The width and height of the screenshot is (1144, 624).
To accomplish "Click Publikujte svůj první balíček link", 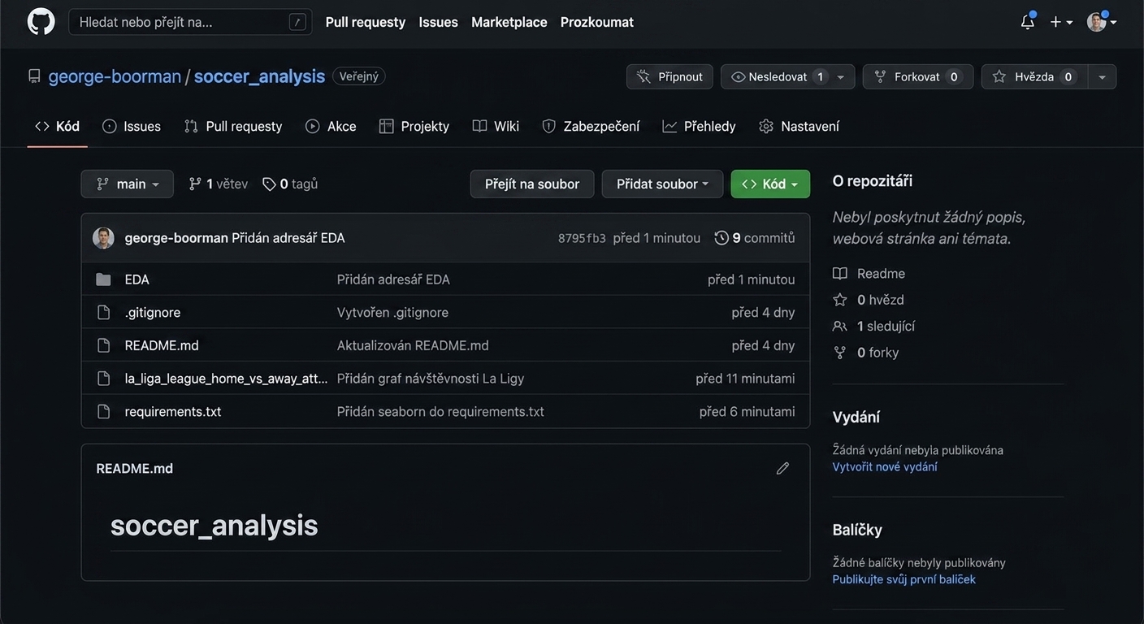I will pos(904,579).
